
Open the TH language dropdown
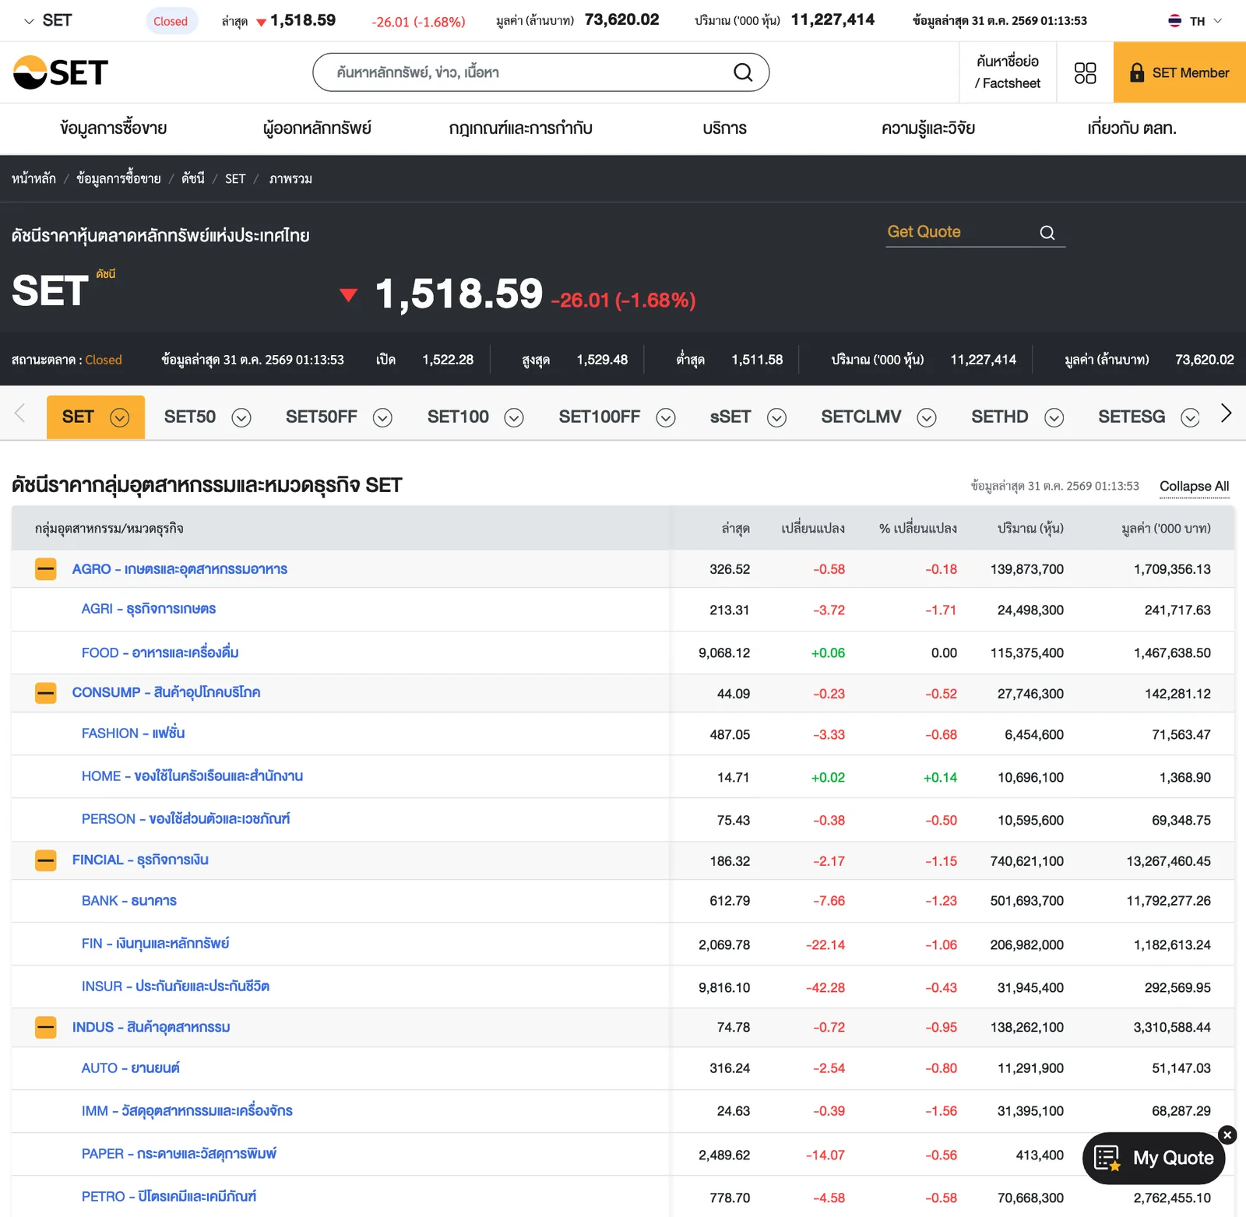click(1195, 21)
